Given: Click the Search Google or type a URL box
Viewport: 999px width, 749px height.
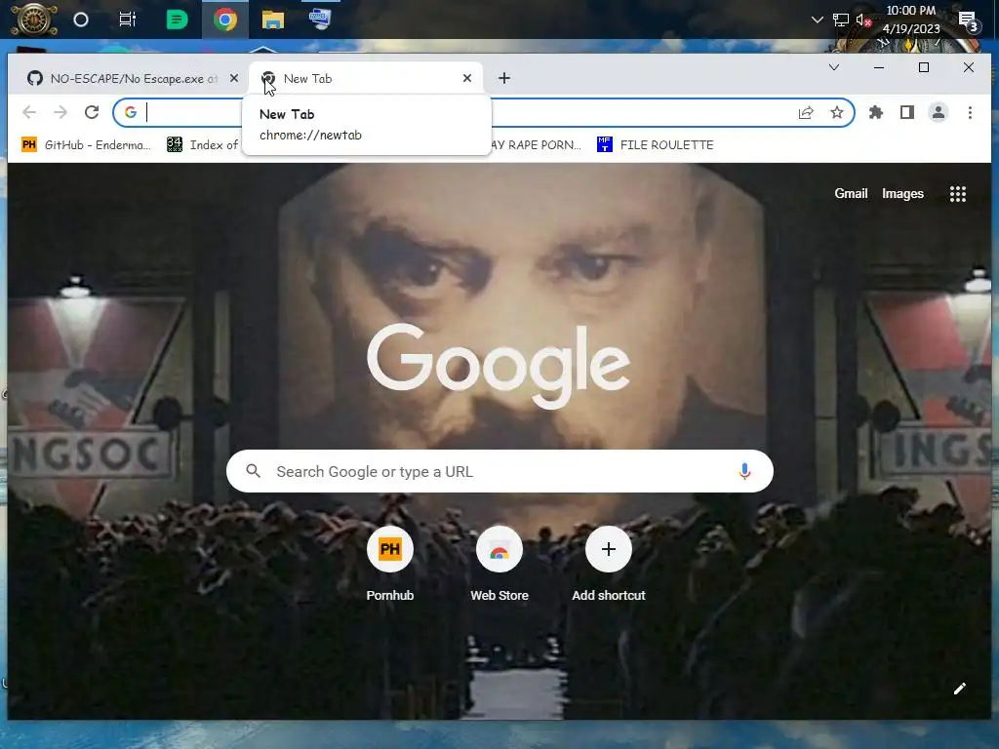Looking at the screenshot, I should click(x=499, y=471).
